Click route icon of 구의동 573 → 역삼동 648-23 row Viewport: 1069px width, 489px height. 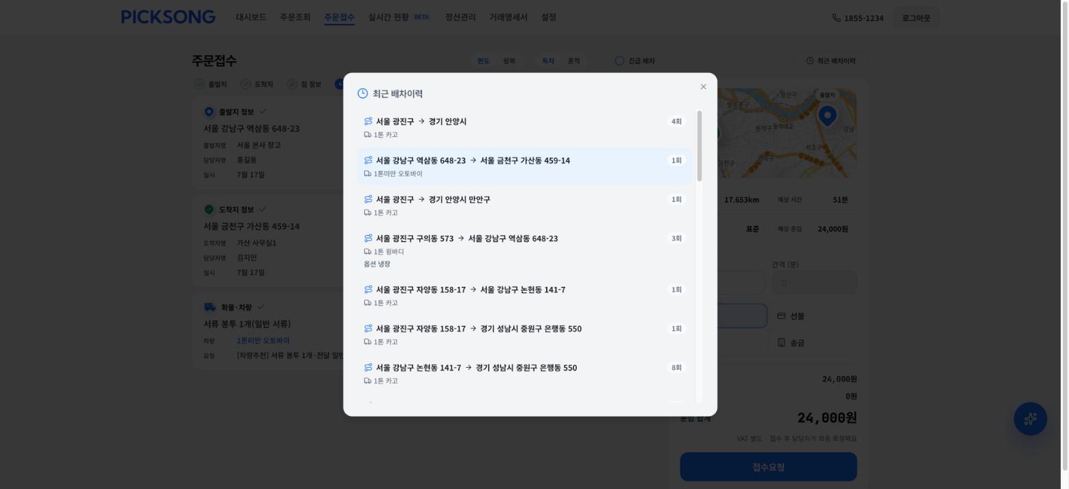368,238
